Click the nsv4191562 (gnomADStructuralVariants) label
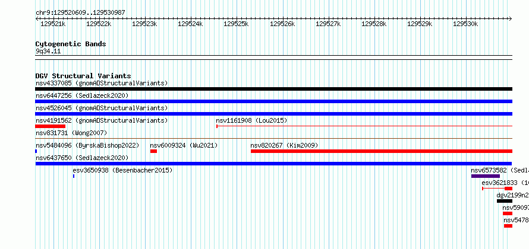The width and height of the screenshot is (529, 249). click(x=102, y=120)
